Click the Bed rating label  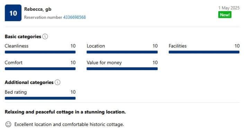(x=16, y=92)
